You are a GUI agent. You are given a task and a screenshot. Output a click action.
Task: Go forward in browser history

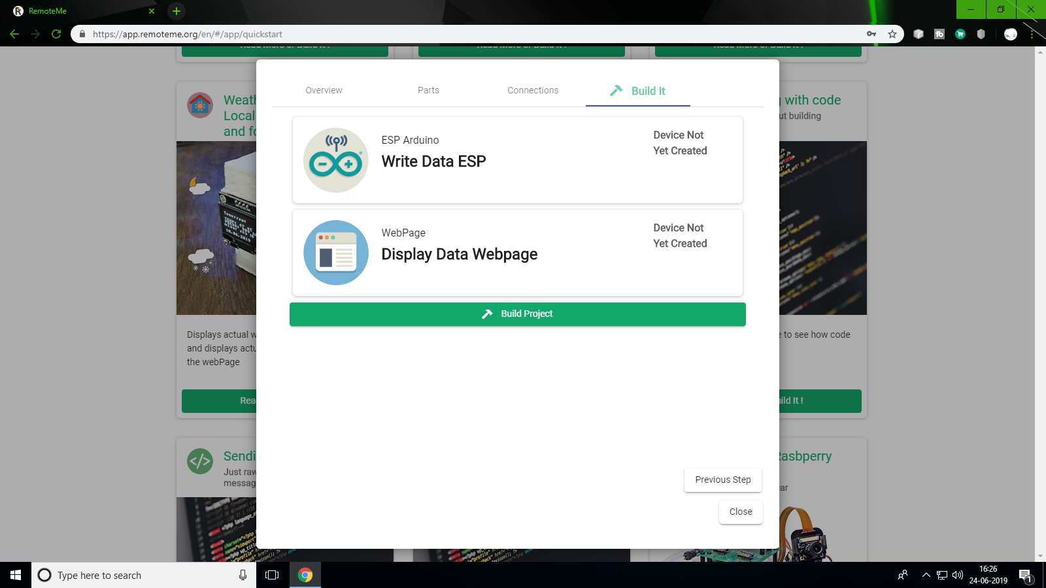tap(35, 34)
